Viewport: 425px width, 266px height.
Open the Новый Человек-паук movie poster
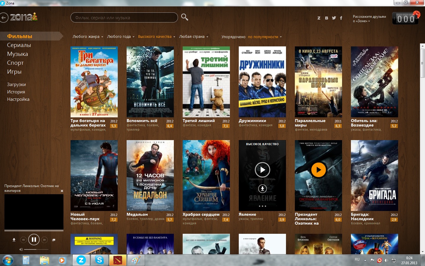tap(94, 176)
